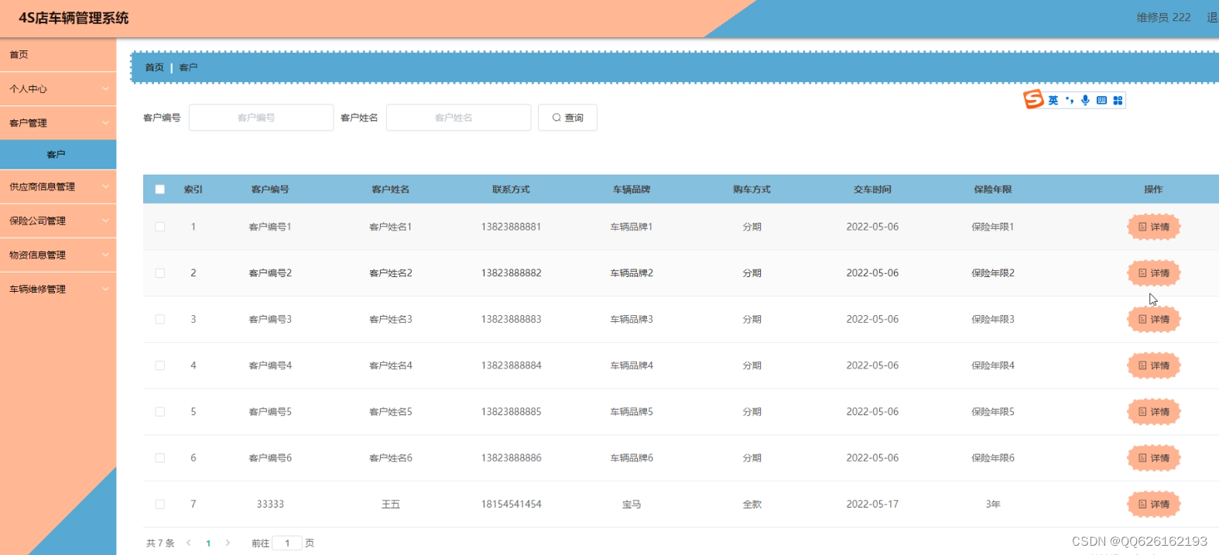Click the next page arrow in pagination
The width and height of the screenshot is (1219, 555).
pos(228,543)
